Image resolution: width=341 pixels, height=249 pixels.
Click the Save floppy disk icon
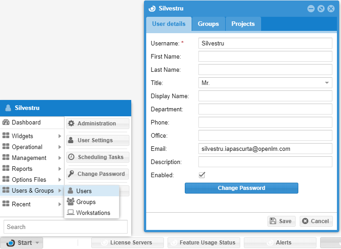click(273, 221)
